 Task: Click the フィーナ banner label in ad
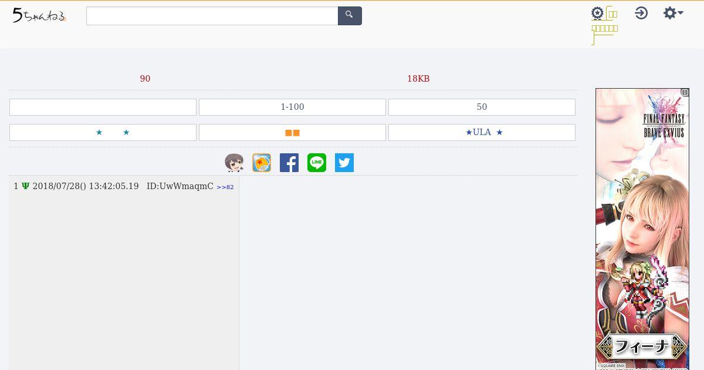642,347
